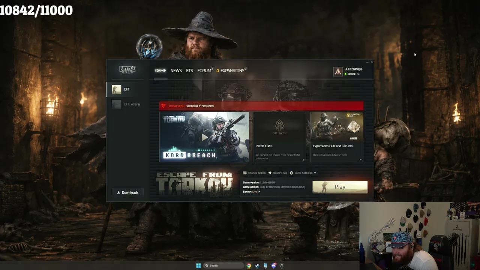
Task: Open the phone-shaped app in the taskbar
Action: tap(265, 265)
